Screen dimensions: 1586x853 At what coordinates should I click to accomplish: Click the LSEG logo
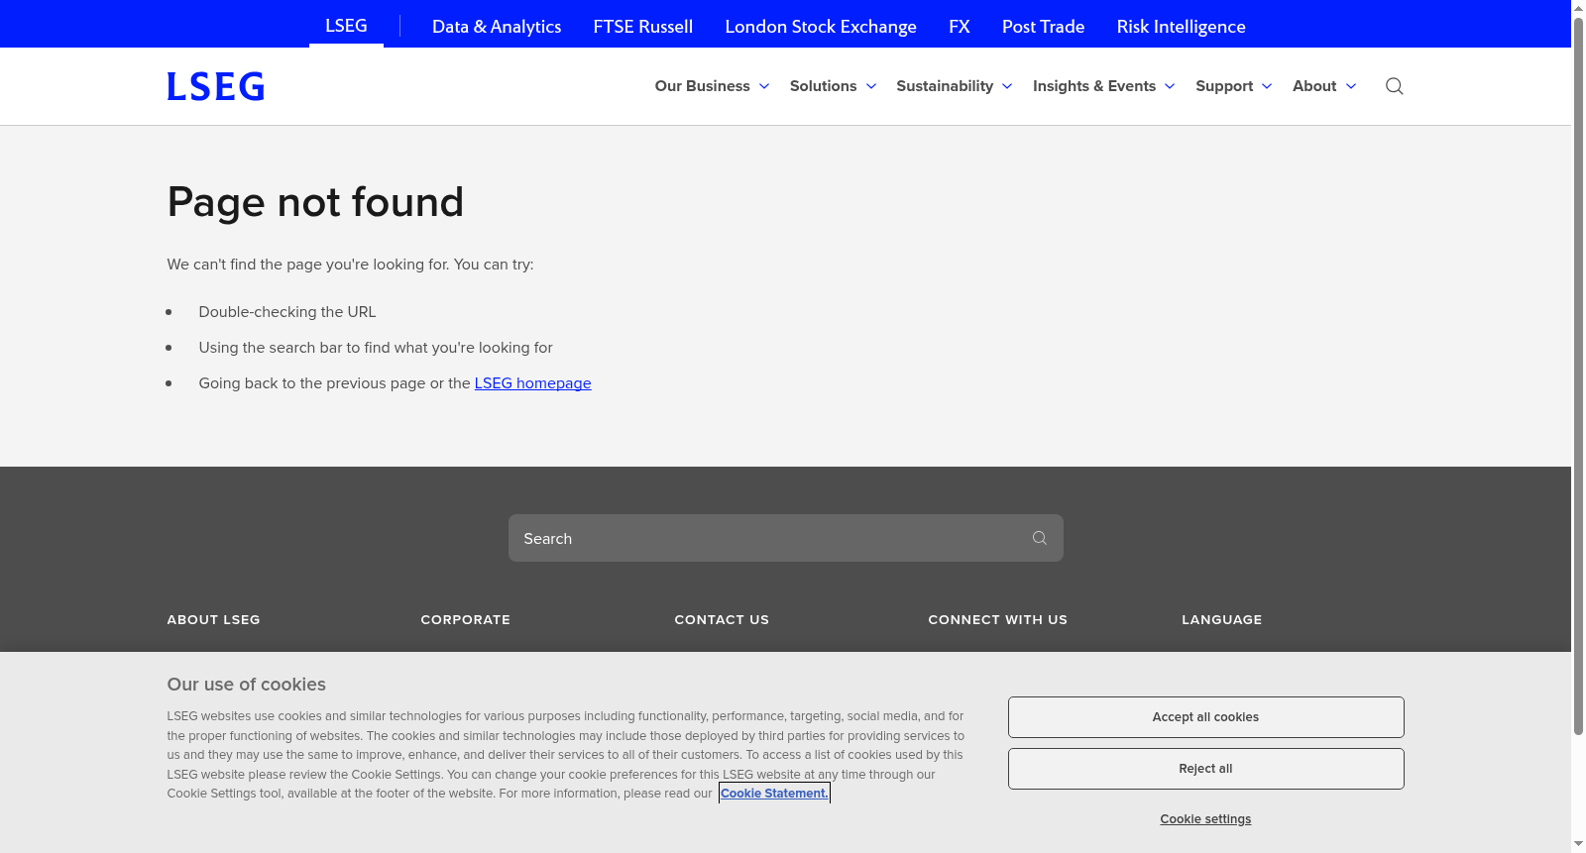(x=215, y=86)
